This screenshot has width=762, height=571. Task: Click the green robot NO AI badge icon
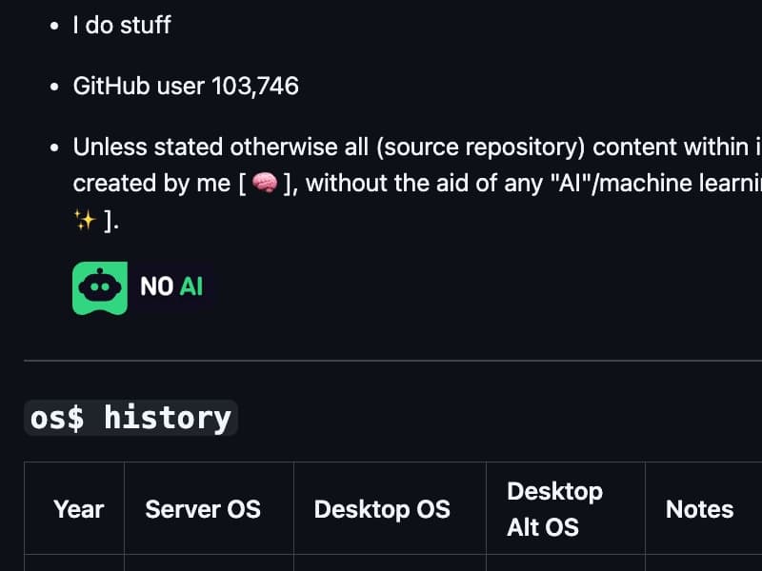pos(100,288)
